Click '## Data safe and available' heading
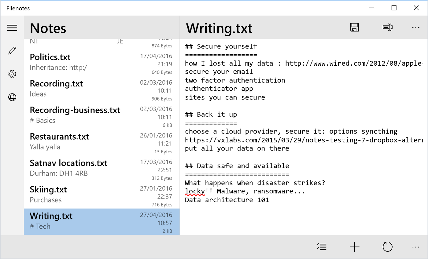Image resolution: width=428 pixels, height=259 pixels. 237,166
